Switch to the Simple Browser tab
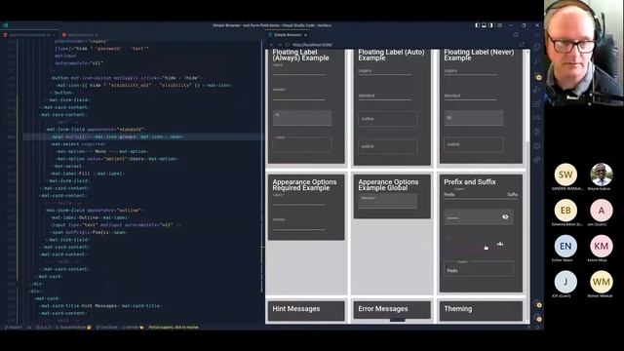624x351 pixels. pyautogui.click(x=288, y=35)
